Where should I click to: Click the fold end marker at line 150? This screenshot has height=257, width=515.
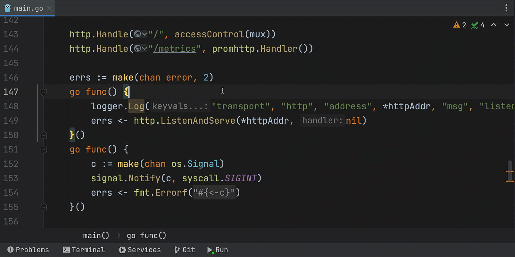44,135
